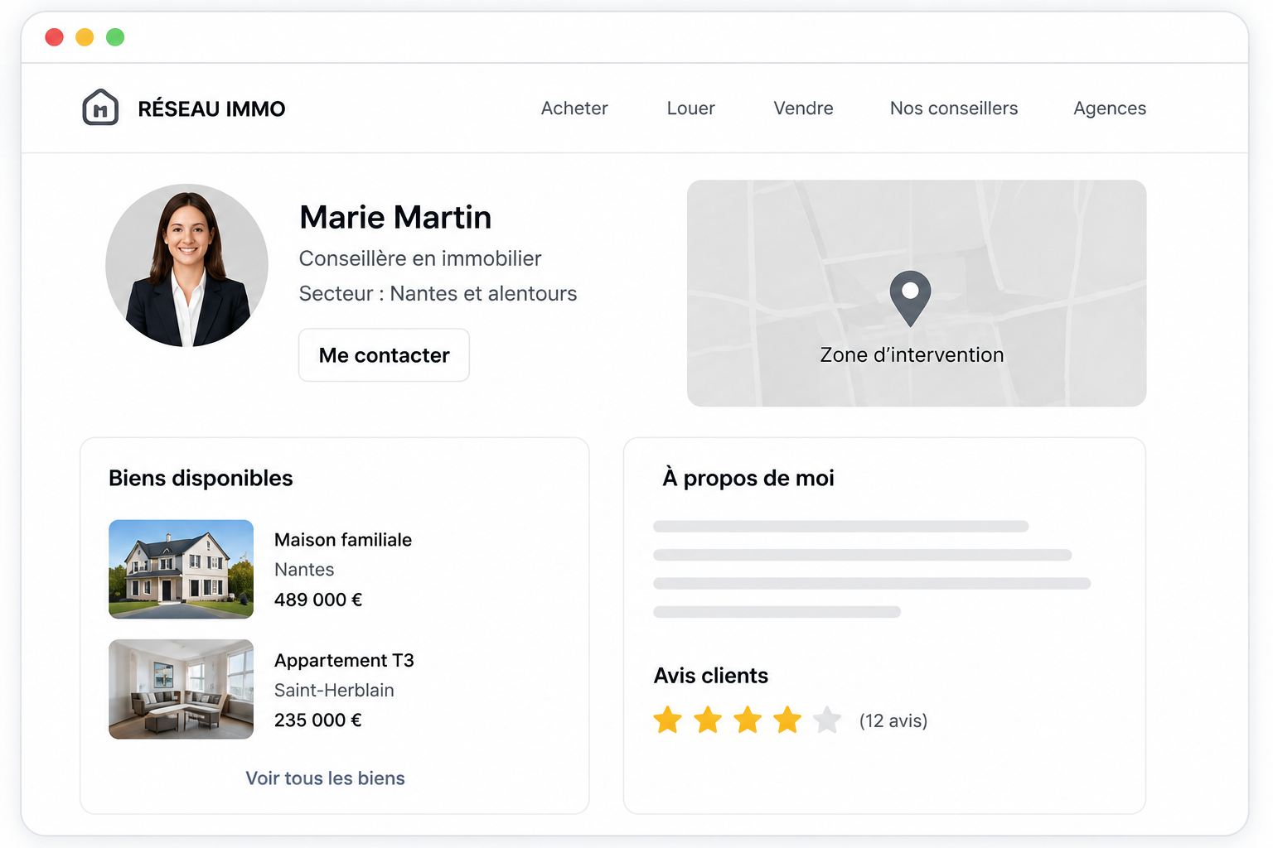The height and width of the screenshot is (848, 1273).
Task: Select the Maison familiale listing title
Action: pos(343,540)
